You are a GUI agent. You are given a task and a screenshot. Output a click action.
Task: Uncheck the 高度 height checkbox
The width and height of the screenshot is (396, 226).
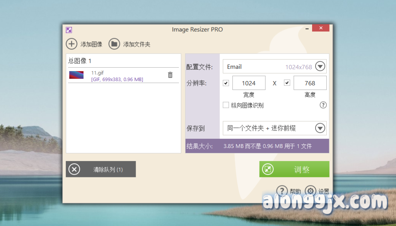pyautogui.click(x=287, y=83)
